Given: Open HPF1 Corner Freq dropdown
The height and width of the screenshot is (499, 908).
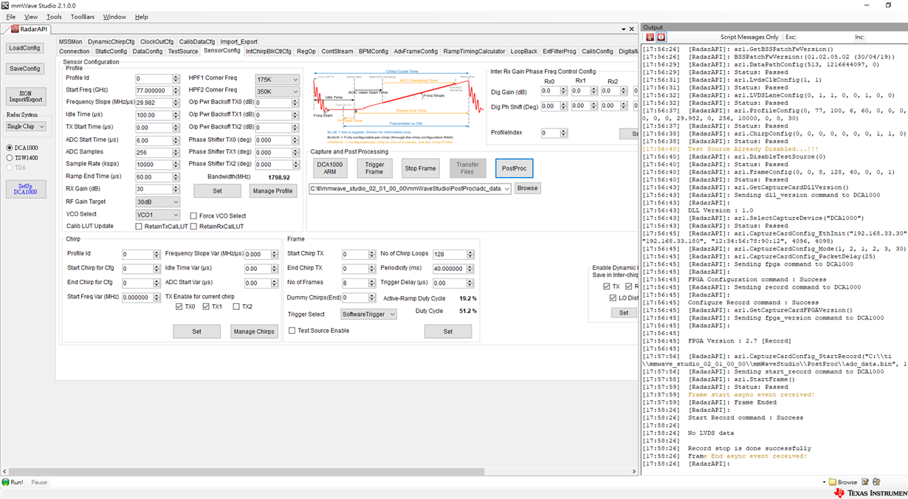Looking at the screenshot, I should tap(277, 79).
